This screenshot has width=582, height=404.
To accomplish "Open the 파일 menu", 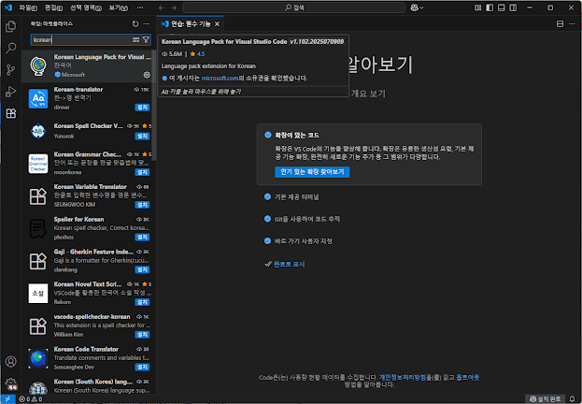I will pyautogui.click(x=28, y=7).
